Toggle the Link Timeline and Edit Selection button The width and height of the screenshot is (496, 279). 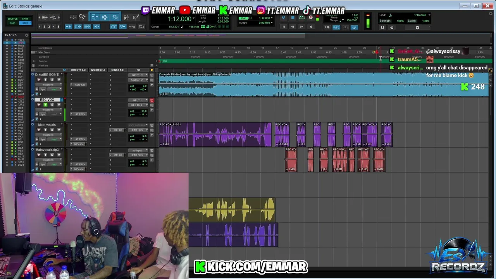(x=78, y=27)
